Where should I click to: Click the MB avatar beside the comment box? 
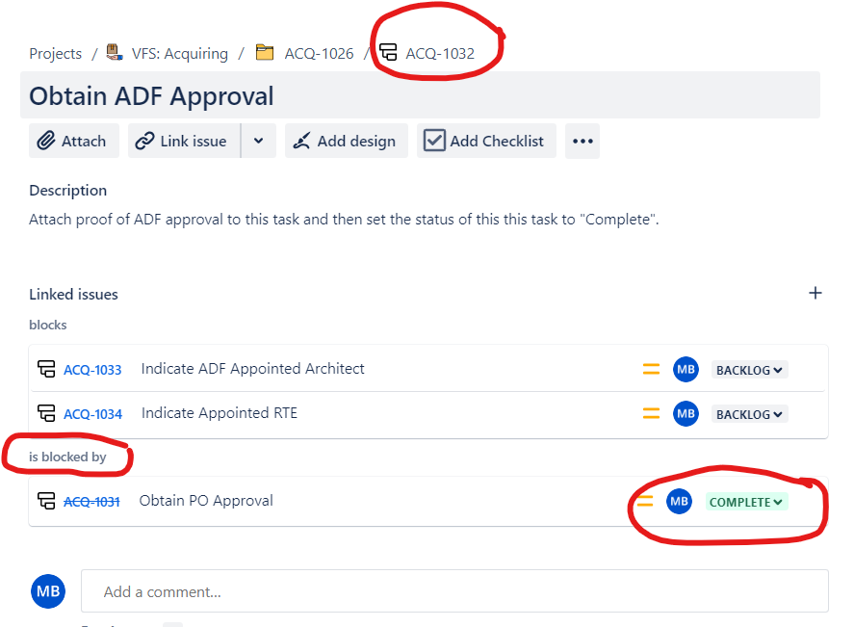click(x=48, y=590)
